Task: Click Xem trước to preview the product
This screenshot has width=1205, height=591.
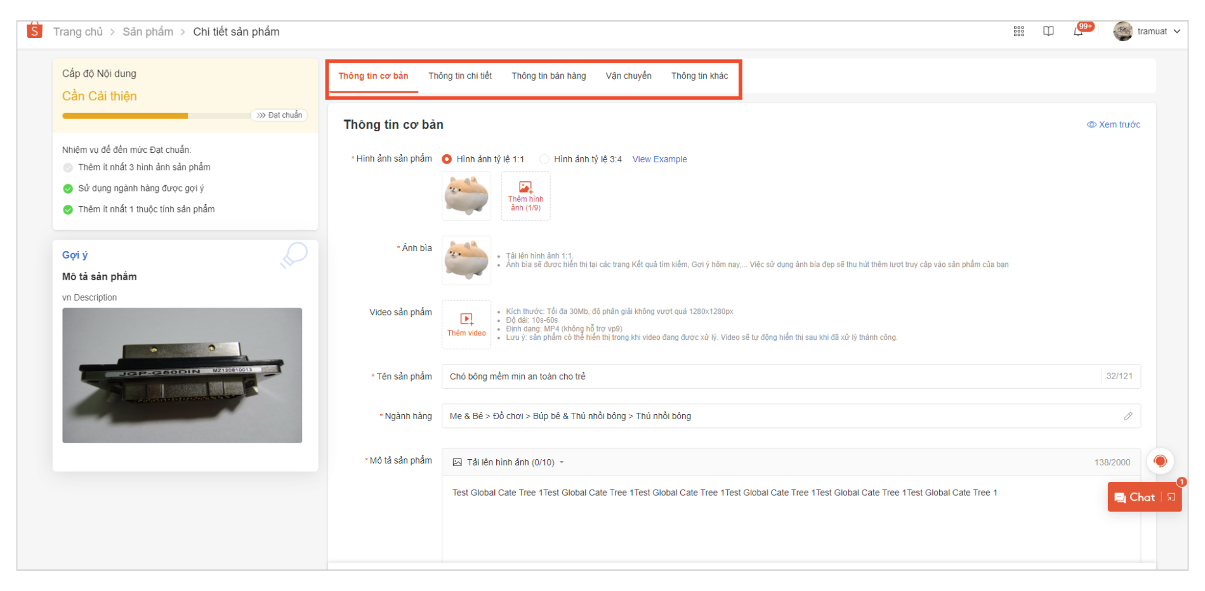Action: tap(1113, 124)
